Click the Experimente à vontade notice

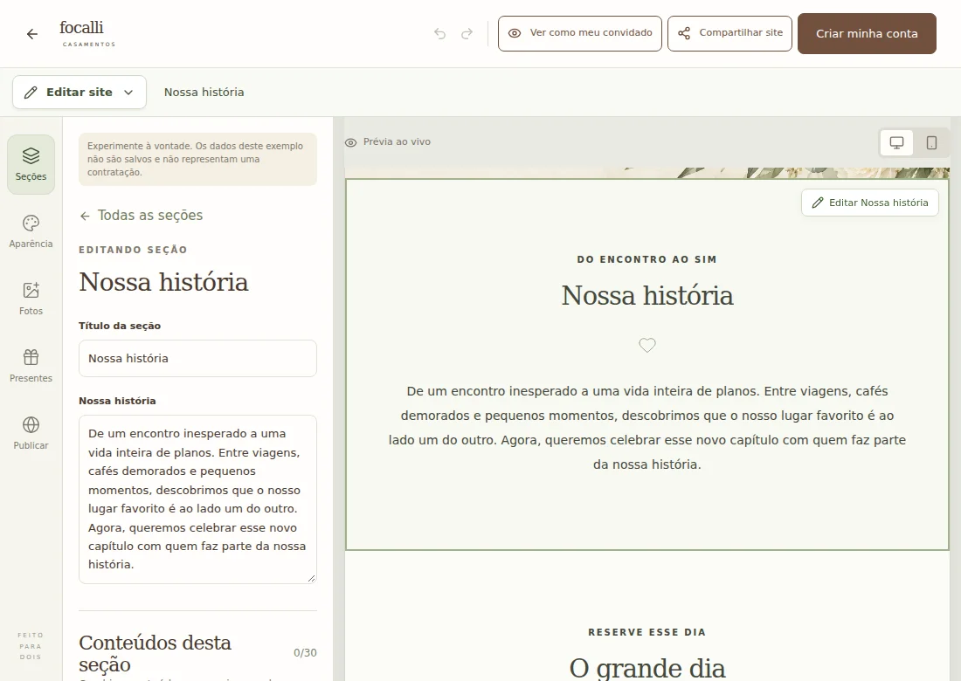pyautogui.click(x=197, y=159)
